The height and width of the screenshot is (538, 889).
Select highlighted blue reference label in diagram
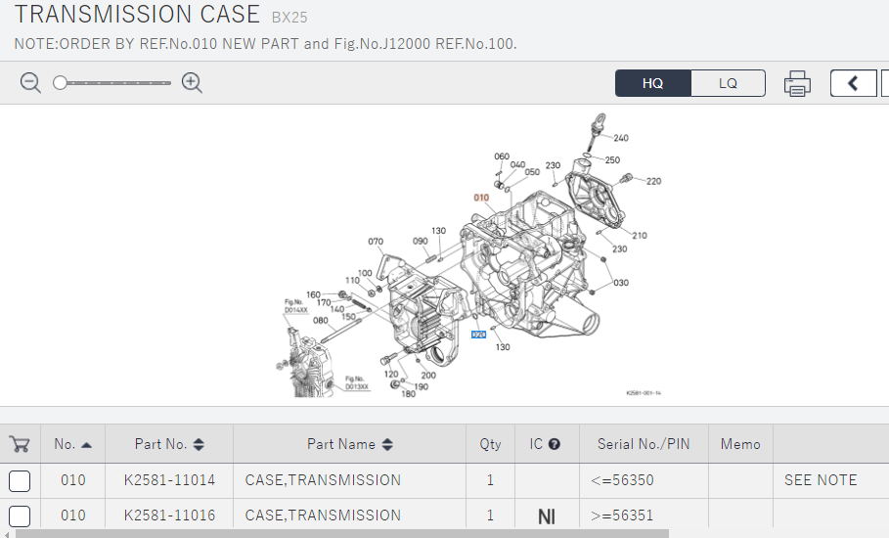479,335
